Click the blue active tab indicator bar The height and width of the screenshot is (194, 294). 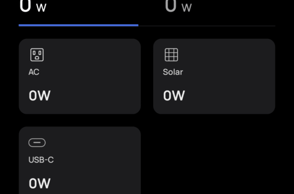pos(78,25)
